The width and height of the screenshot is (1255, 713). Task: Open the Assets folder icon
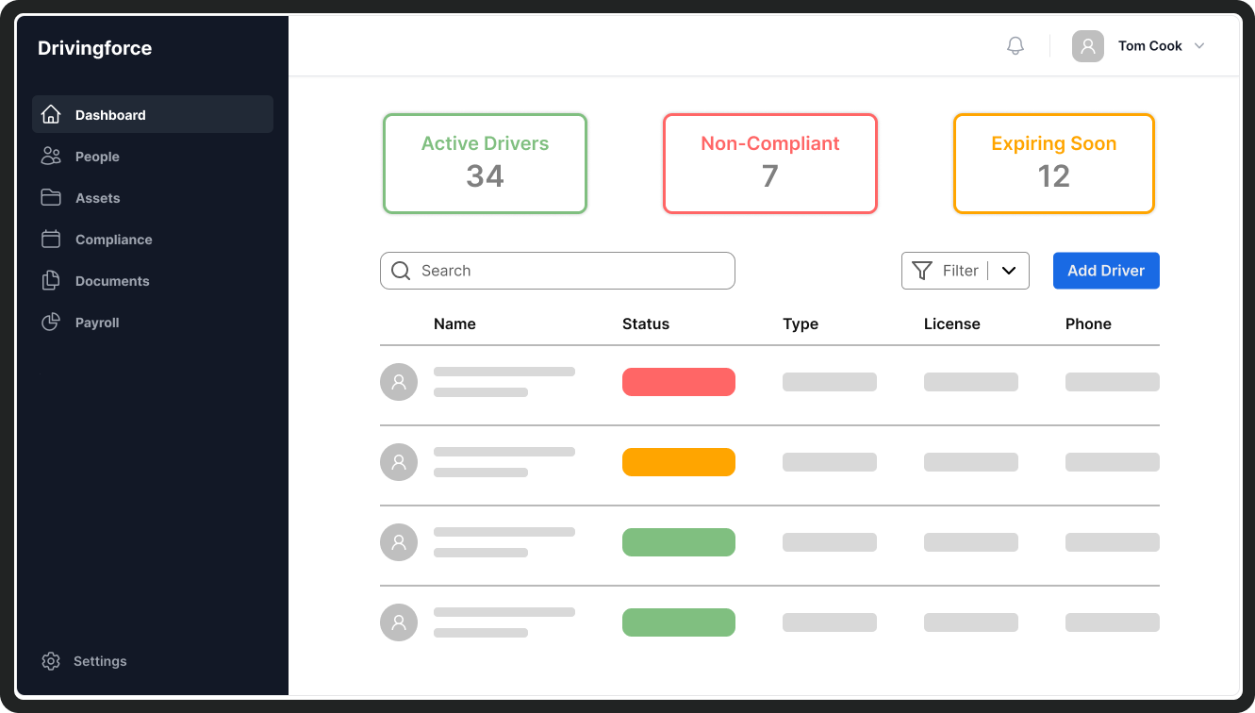51,197
